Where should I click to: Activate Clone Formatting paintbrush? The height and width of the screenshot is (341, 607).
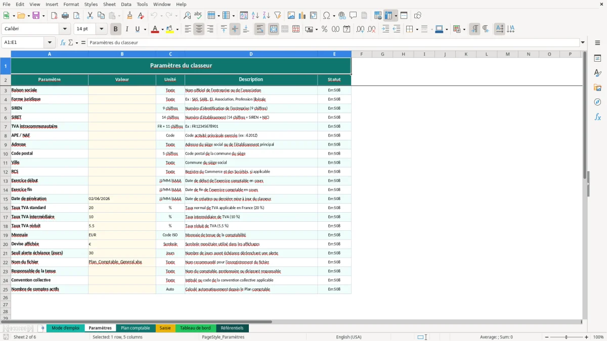(x=130, y=16)
